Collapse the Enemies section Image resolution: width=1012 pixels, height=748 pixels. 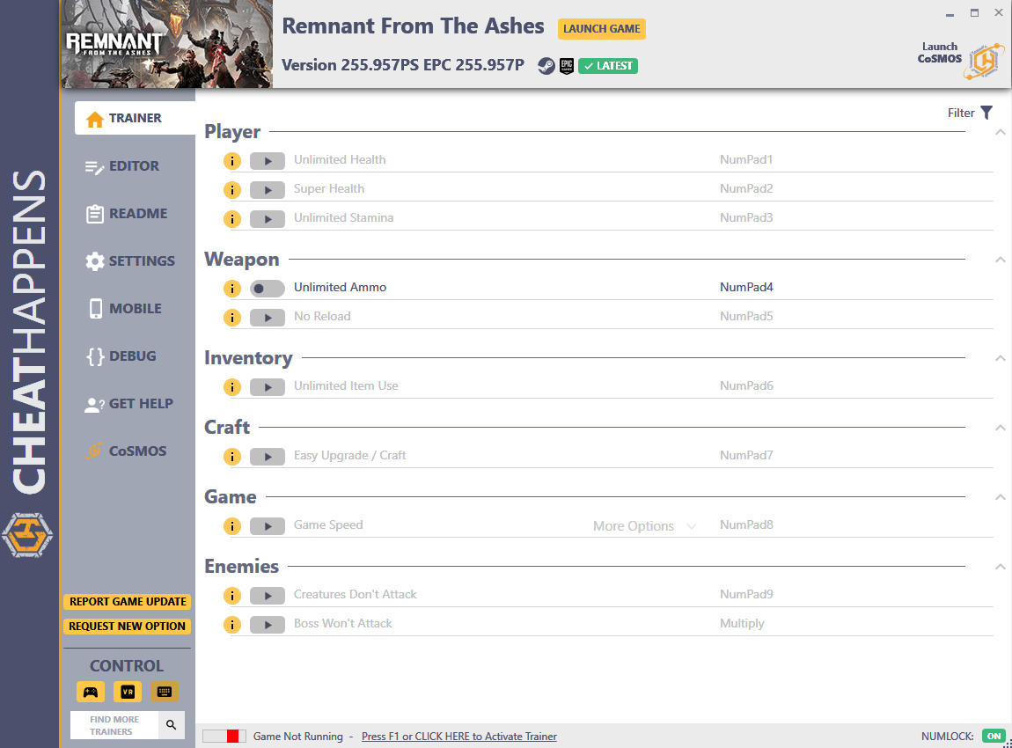[x=1000, y=567]
